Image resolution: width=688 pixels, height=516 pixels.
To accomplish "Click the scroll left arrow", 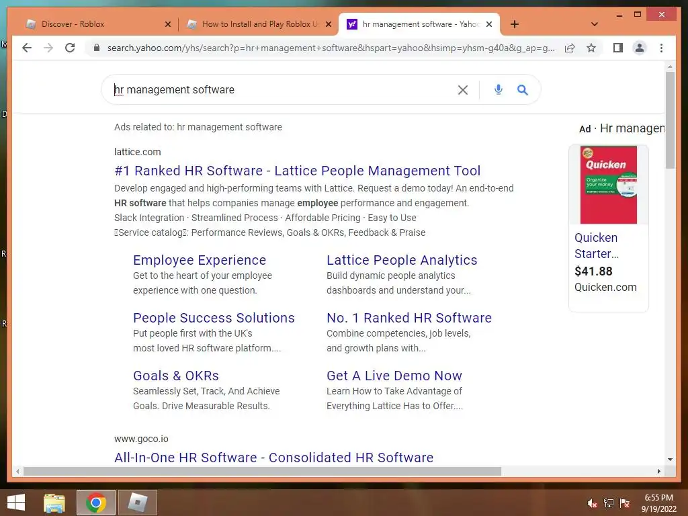I will coord(17,471).
